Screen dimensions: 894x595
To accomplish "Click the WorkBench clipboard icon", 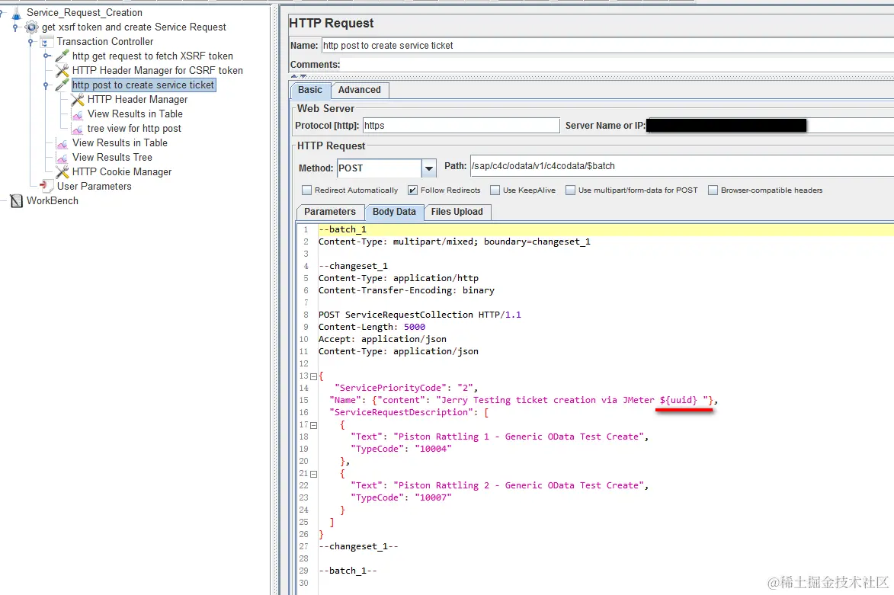I will [x=17, y=200].
